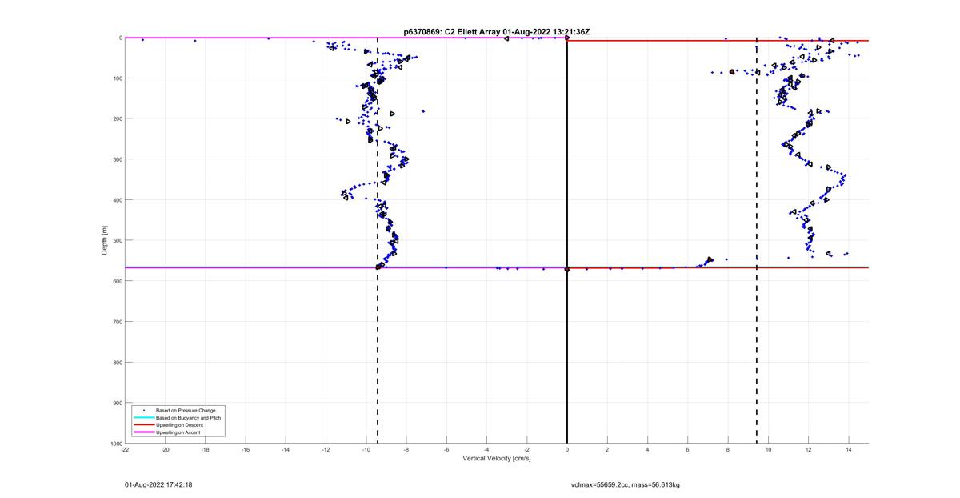Viewport: 960px width, 498px height.
Task: Click x-axis tick label '-20'
Action: (166, 449)
